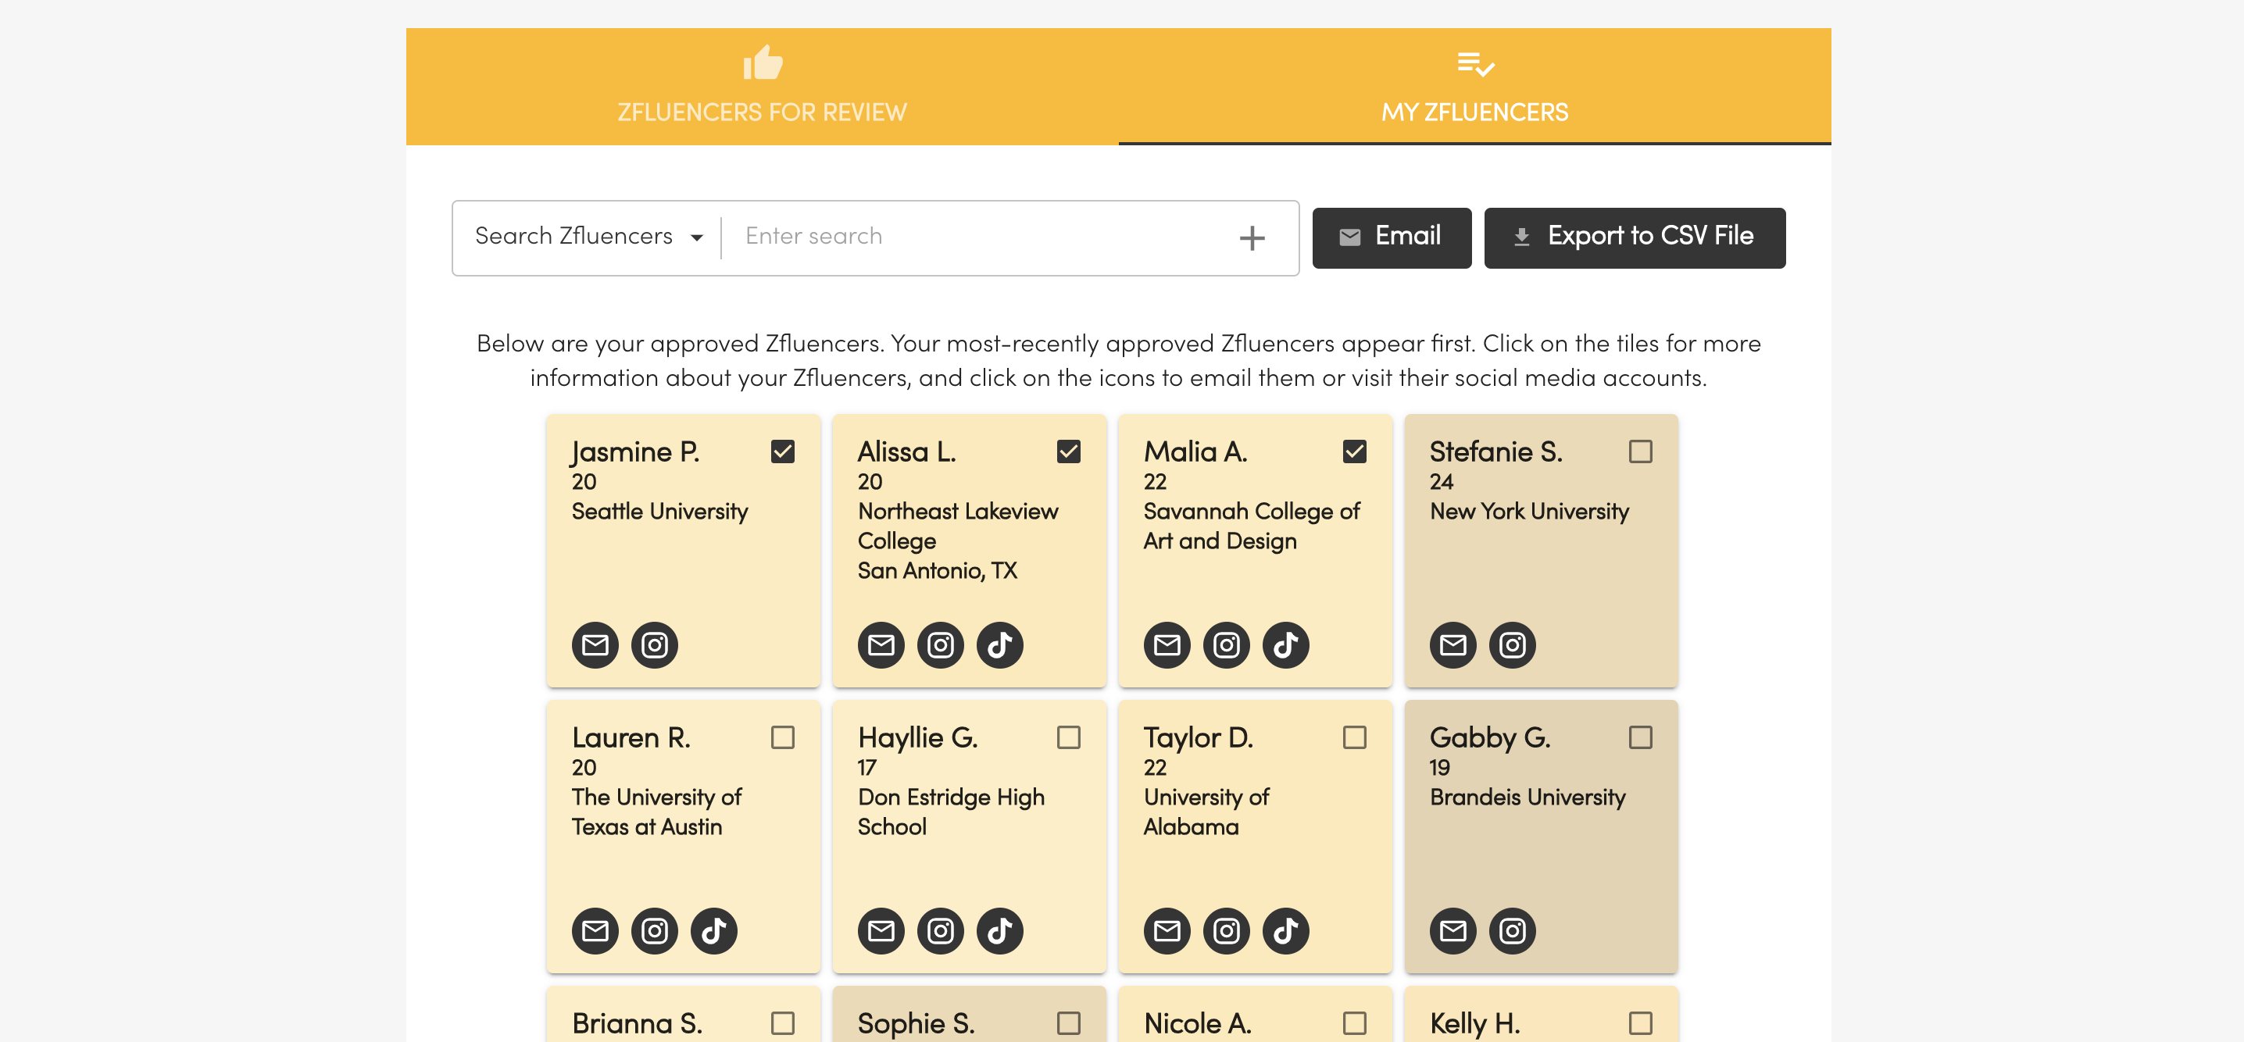
Task: Uncheck Jasmine P.'s checkbox
Action: [782, 451]
